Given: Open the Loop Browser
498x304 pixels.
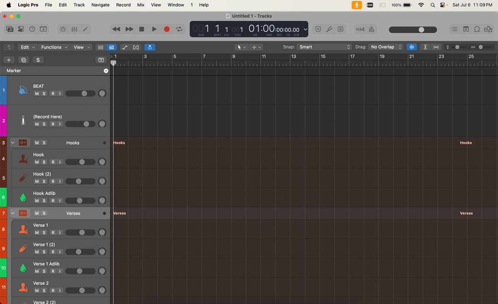Looking at the screenshot, I should click(477, 29).
